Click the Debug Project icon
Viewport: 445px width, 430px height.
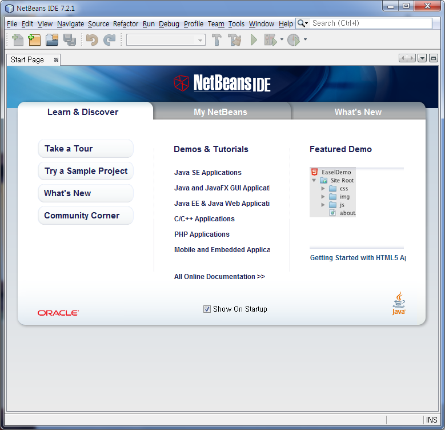pyautogui.click(x=270, y=40)
